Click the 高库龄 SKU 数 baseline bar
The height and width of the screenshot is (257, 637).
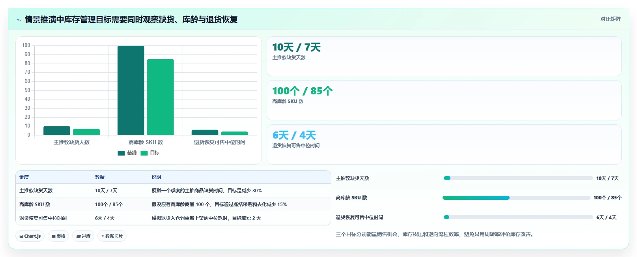click(x=131, y=90)
